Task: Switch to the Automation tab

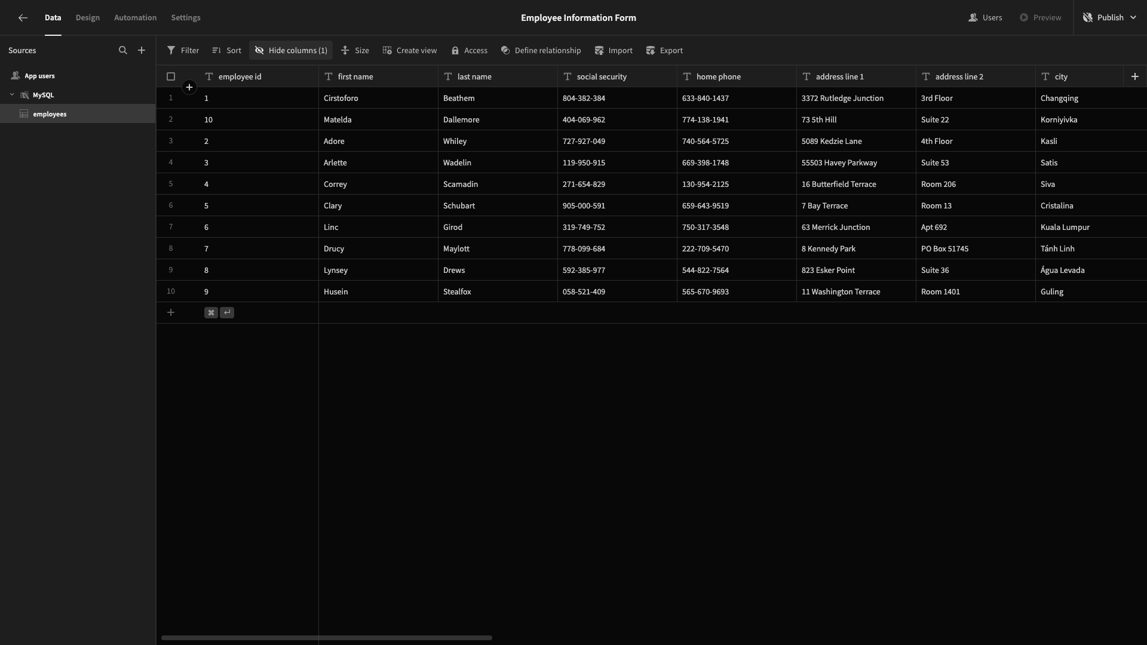Action: (136, 18)
